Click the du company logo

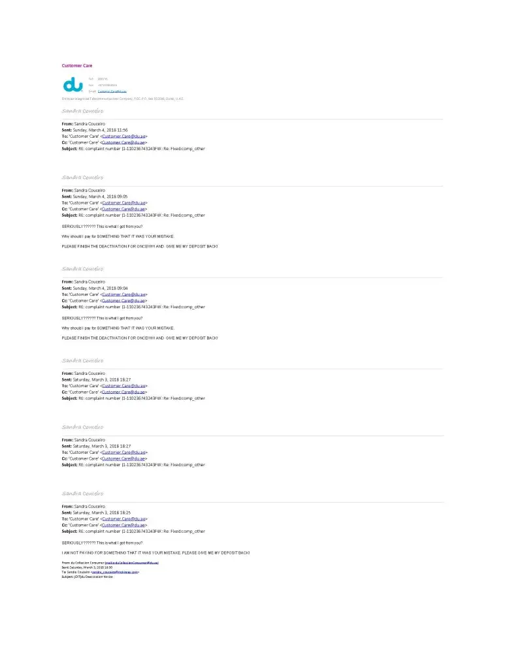(73, 84)
